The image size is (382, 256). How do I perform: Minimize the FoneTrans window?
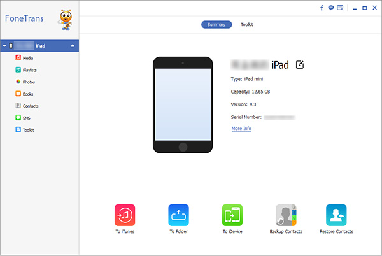coord(355,8)
